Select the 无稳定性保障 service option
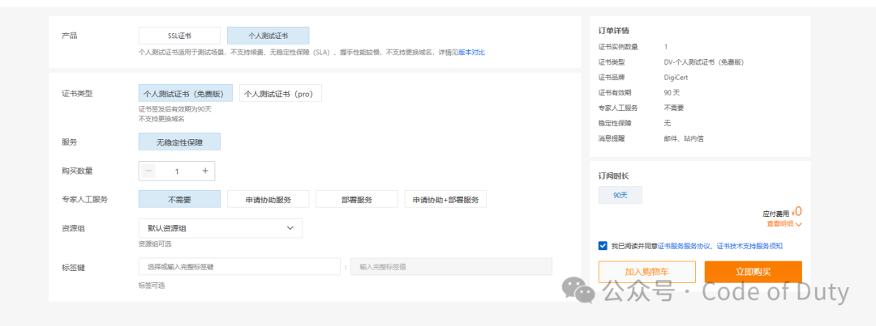 (179, 142)
